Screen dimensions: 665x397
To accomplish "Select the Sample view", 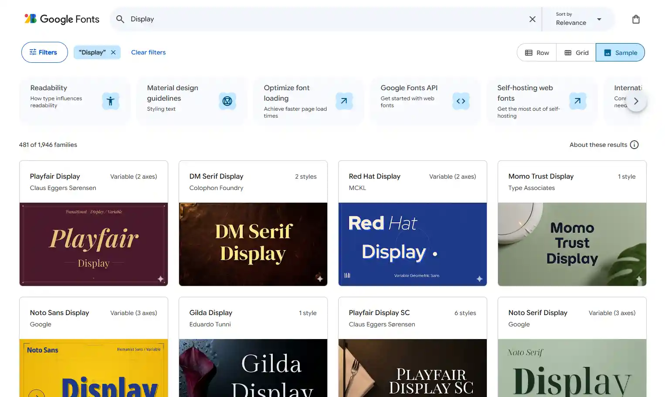I will [620, 53].
